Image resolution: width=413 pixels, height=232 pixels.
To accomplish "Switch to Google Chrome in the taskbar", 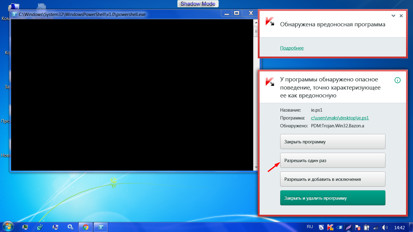I will pos(85,227).
